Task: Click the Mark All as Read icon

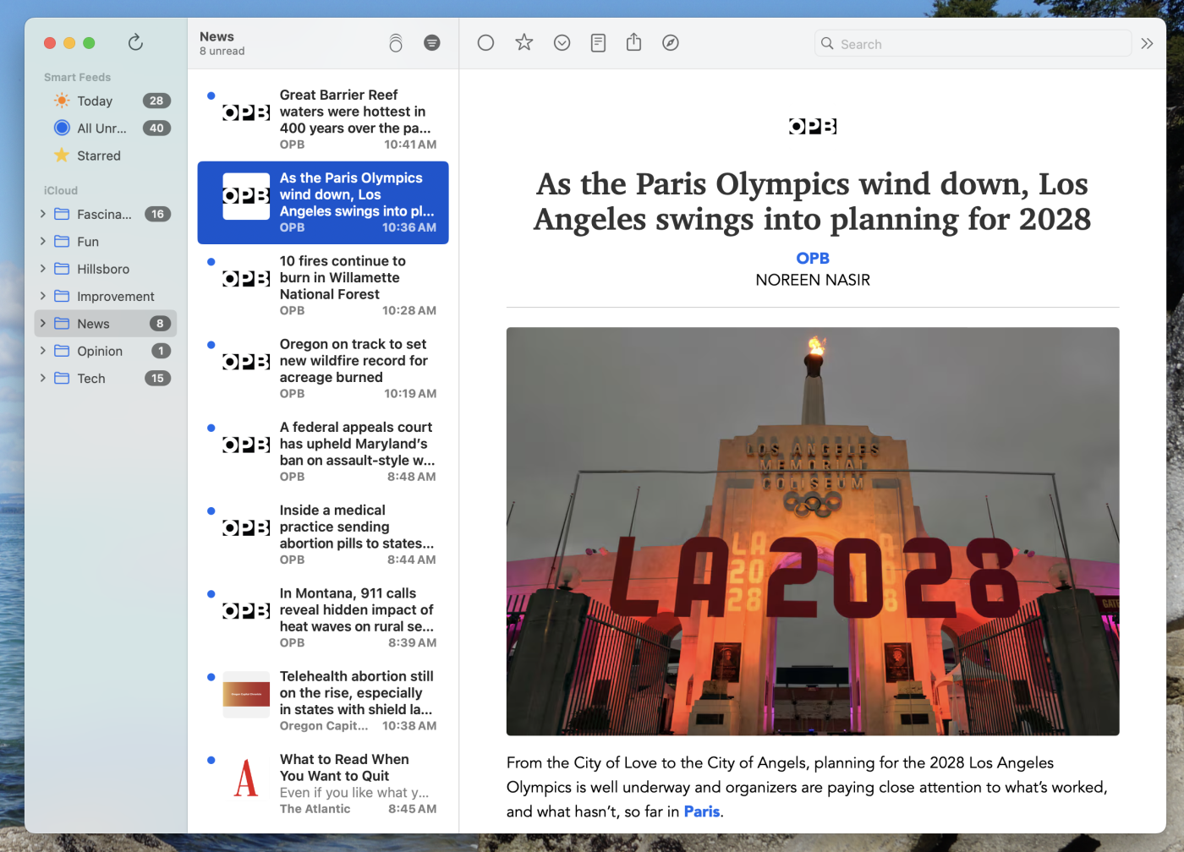Action: (x=396, y=43)
